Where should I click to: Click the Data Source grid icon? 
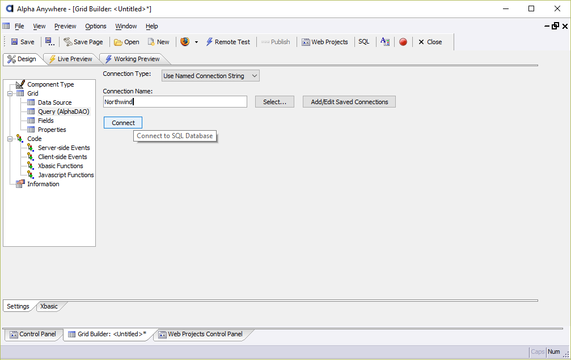[31, 102]
